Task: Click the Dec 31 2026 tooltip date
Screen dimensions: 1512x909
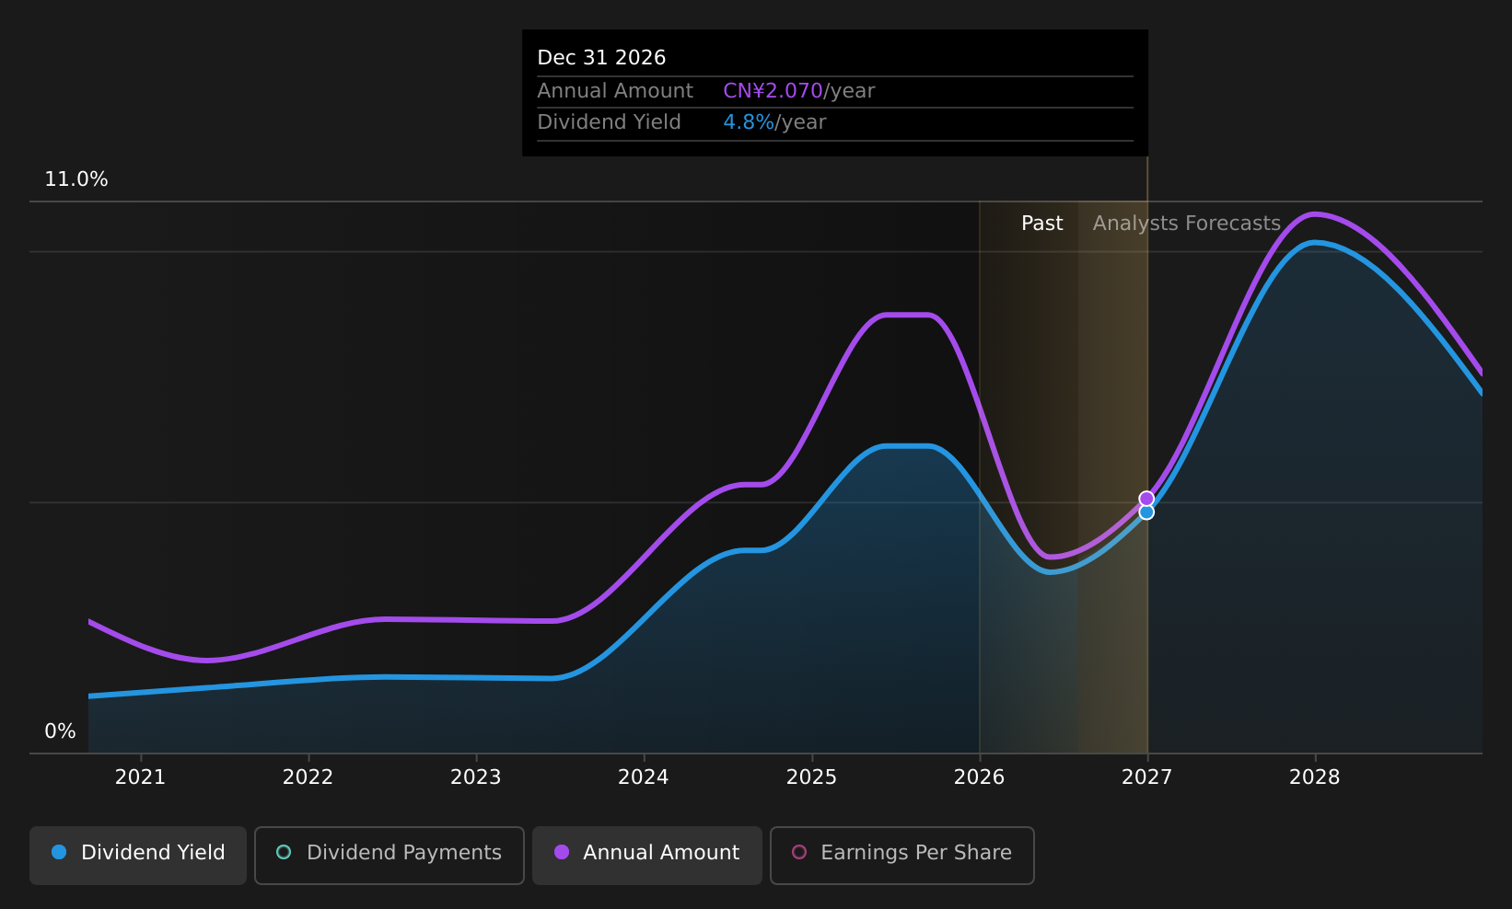Action: point(601,58)
